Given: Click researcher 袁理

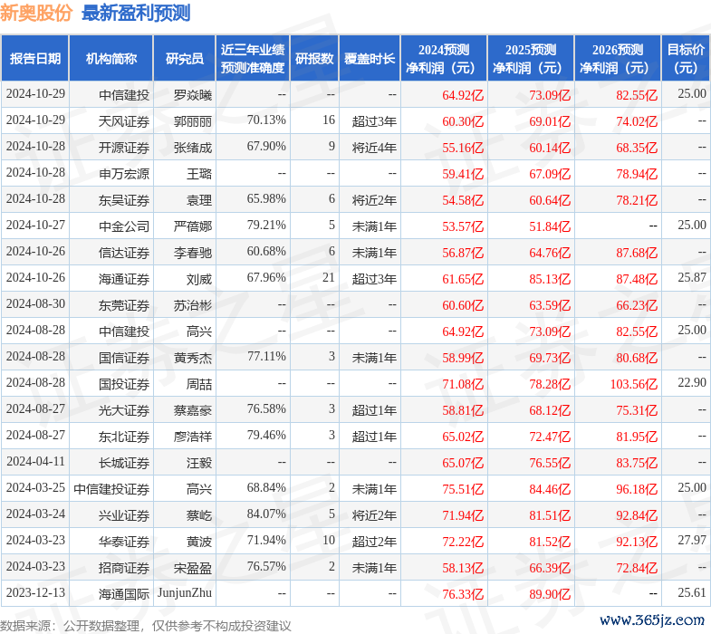Looking at the screenshot, I should pyautogui.click(x=199, y=200).
